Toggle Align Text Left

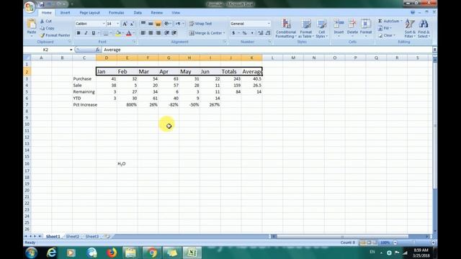143,33
